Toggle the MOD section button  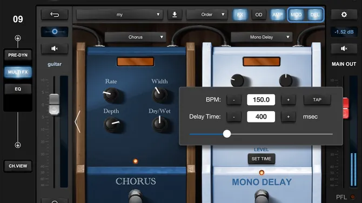(x=296, y=15)
